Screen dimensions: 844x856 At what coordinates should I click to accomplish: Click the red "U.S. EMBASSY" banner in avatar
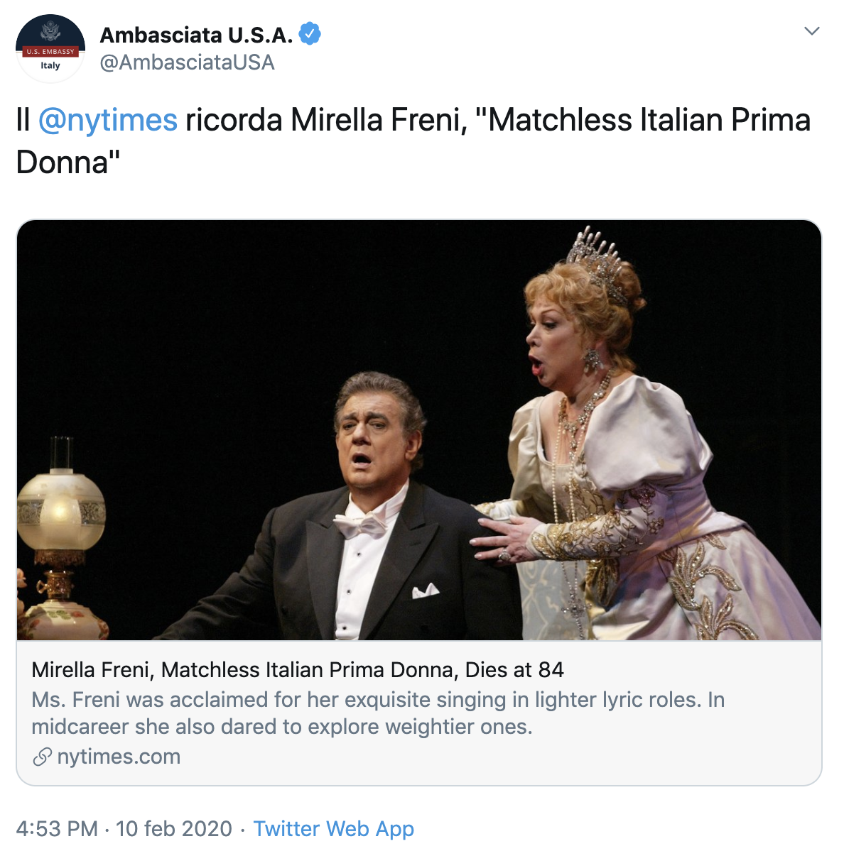point(50,52)
